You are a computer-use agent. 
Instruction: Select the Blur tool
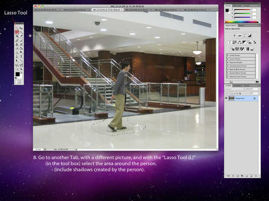tap(17, 52)
